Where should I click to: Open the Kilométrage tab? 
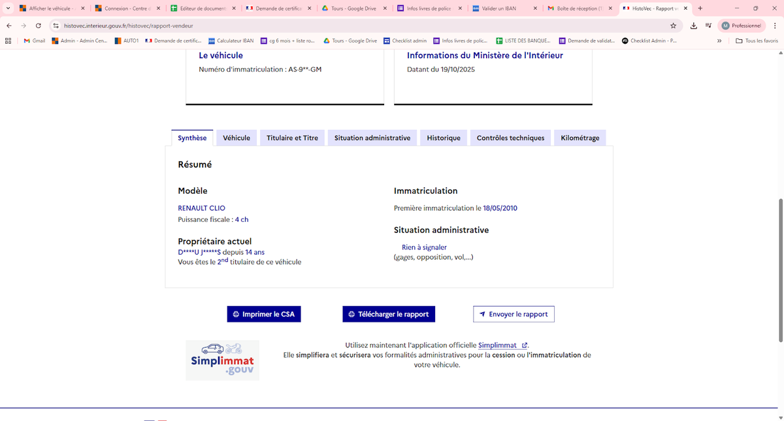(580, 138)
